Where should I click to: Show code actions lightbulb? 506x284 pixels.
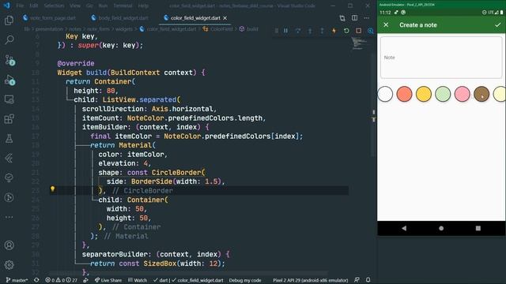tap(53, 189)
